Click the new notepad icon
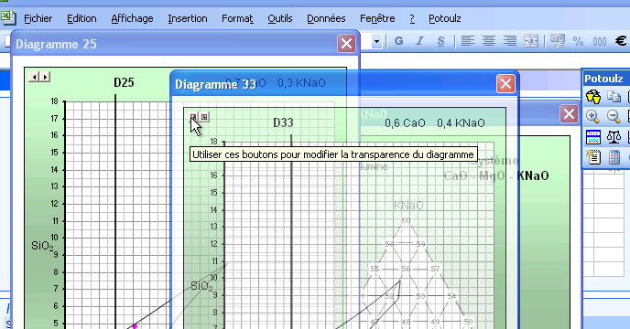The width and height of the screenshot is (630, 329). (x=593, y=157)
